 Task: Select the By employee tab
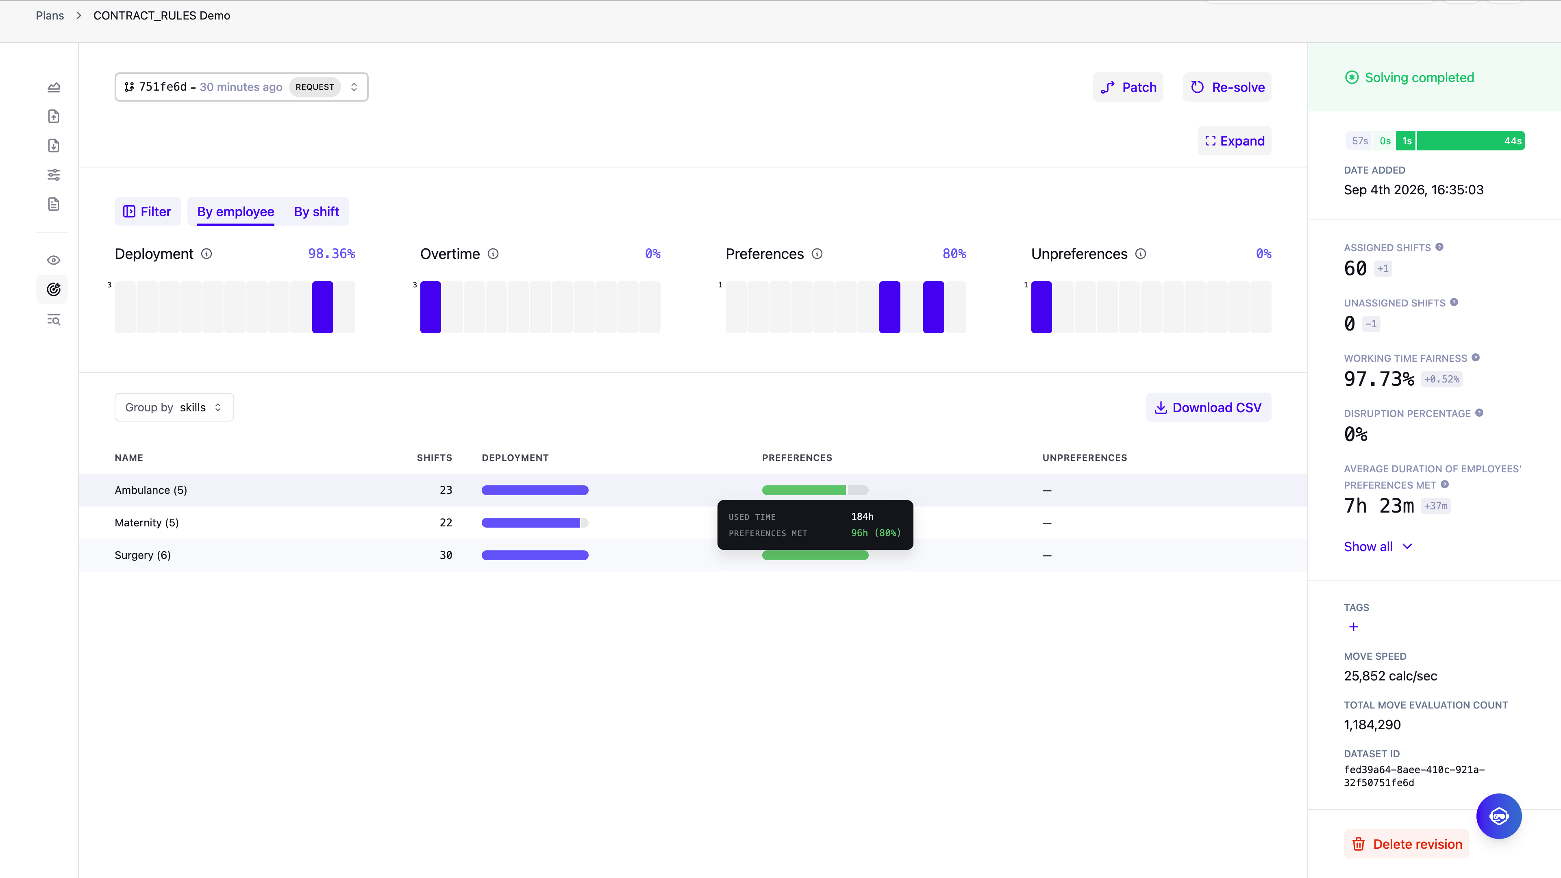236,211
